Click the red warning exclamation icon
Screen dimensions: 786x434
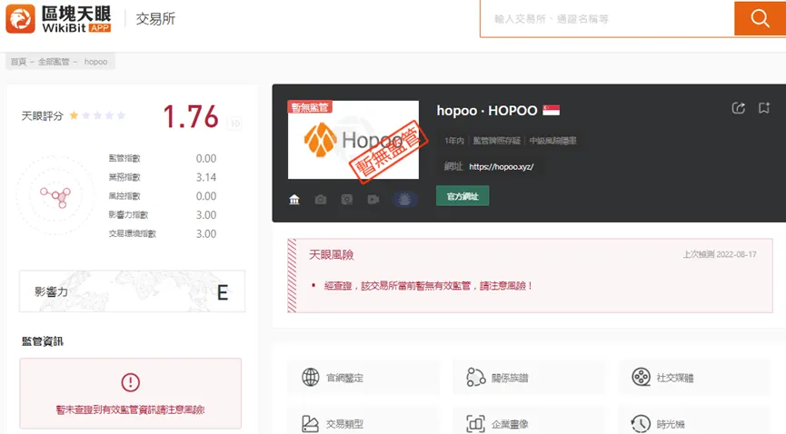tap(130, 382)
